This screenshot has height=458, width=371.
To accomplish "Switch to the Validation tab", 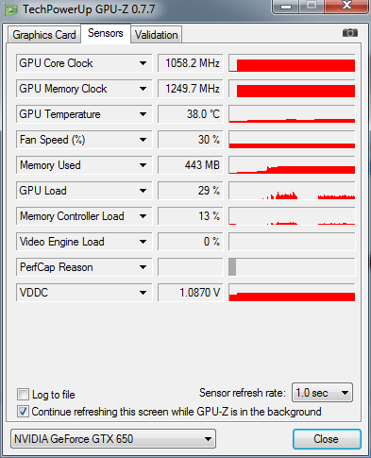I will click(x=157, y=35).
